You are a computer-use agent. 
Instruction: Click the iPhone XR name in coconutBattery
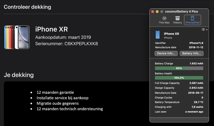coord(171,34)
